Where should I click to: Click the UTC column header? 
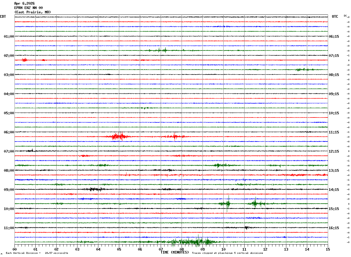tap(335, 17)
